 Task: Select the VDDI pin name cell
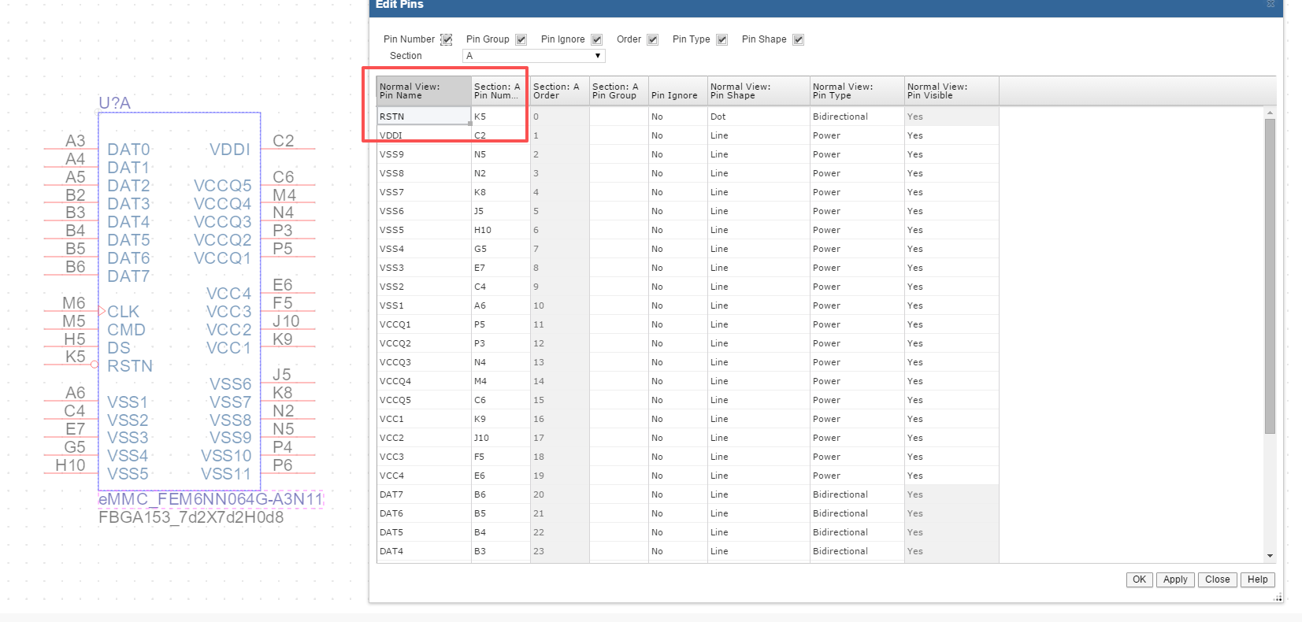click(424, 135)
